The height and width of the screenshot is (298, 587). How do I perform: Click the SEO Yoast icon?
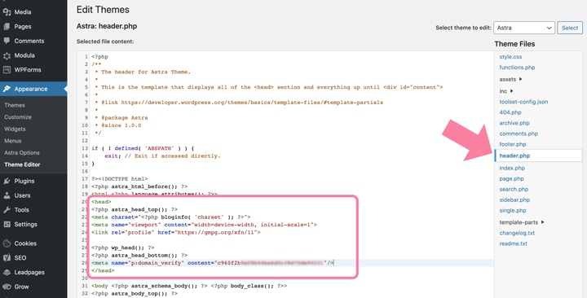point(7,257)
